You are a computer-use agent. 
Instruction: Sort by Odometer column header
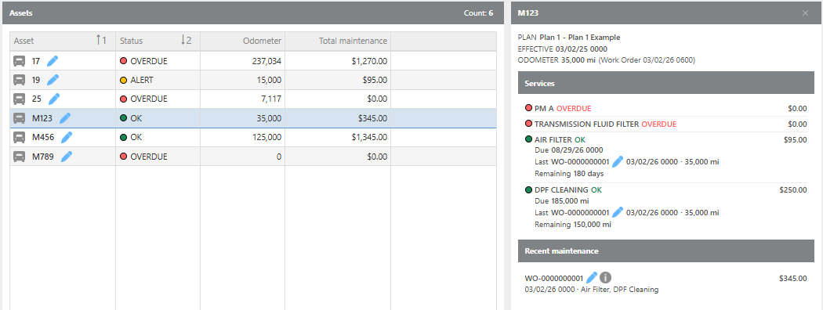pos(242,41)
